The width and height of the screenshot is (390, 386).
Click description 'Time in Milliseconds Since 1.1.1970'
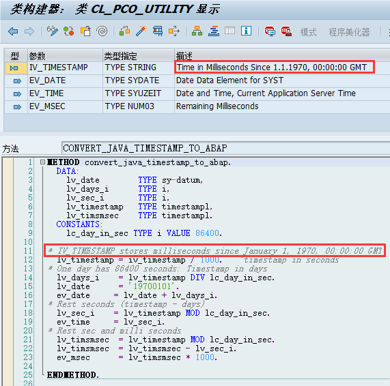[272, 68]
